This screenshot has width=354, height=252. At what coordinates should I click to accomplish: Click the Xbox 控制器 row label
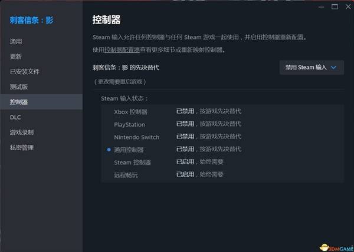pos(131,112)
